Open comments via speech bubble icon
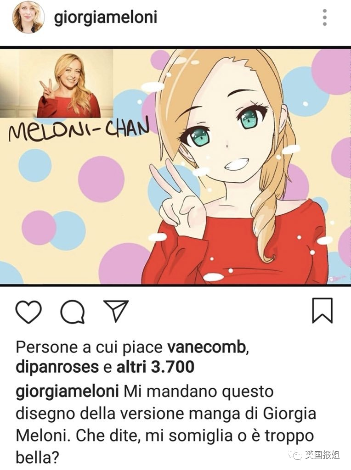 pyautogui.click(x=72, y=312)
